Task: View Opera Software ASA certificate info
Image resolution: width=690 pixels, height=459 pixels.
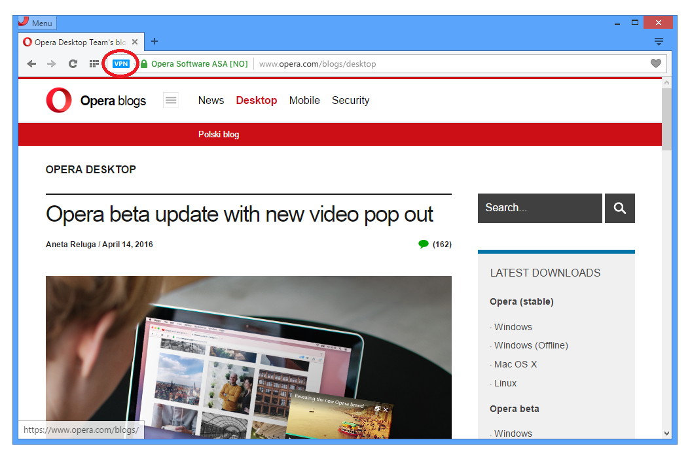Action: tap(200, 64)
